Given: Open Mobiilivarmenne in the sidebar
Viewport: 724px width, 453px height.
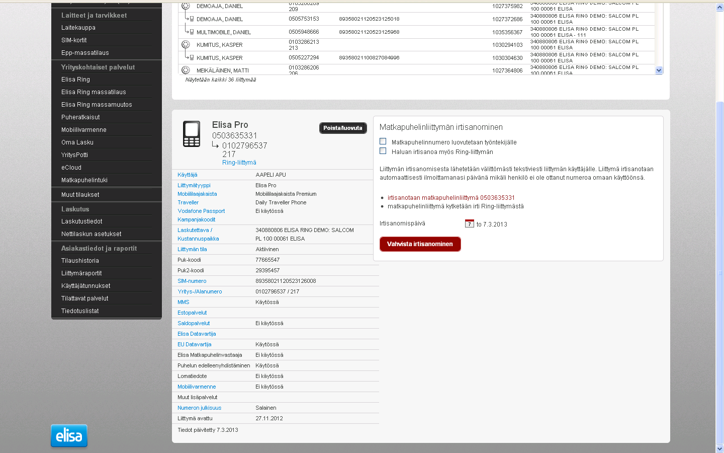Looking at the screenshot, I should click(x=84, y=130).
